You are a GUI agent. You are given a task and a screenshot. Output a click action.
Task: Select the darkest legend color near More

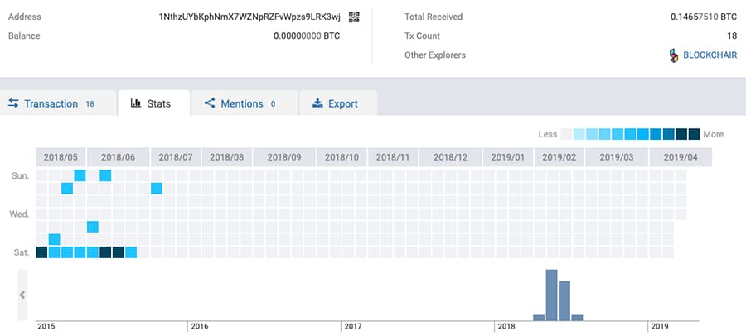pos(694,134)
